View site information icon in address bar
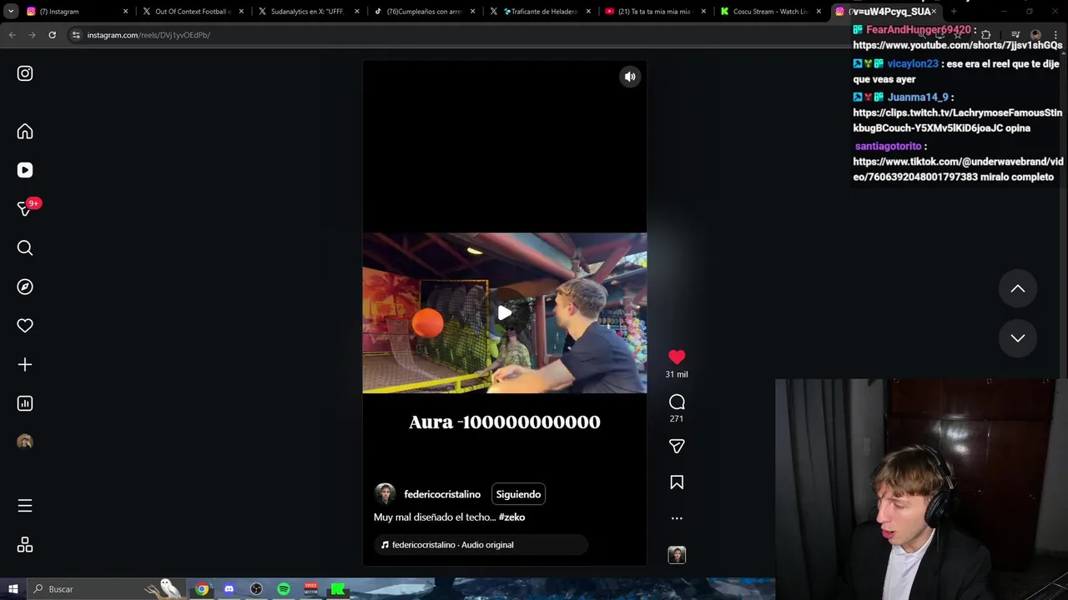Screen dimensions: 1068x600 pyautogui.click(x=76, y=35)
